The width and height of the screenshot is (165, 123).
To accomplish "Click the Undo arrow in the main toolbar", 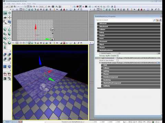I will click(x=18, y=6).
